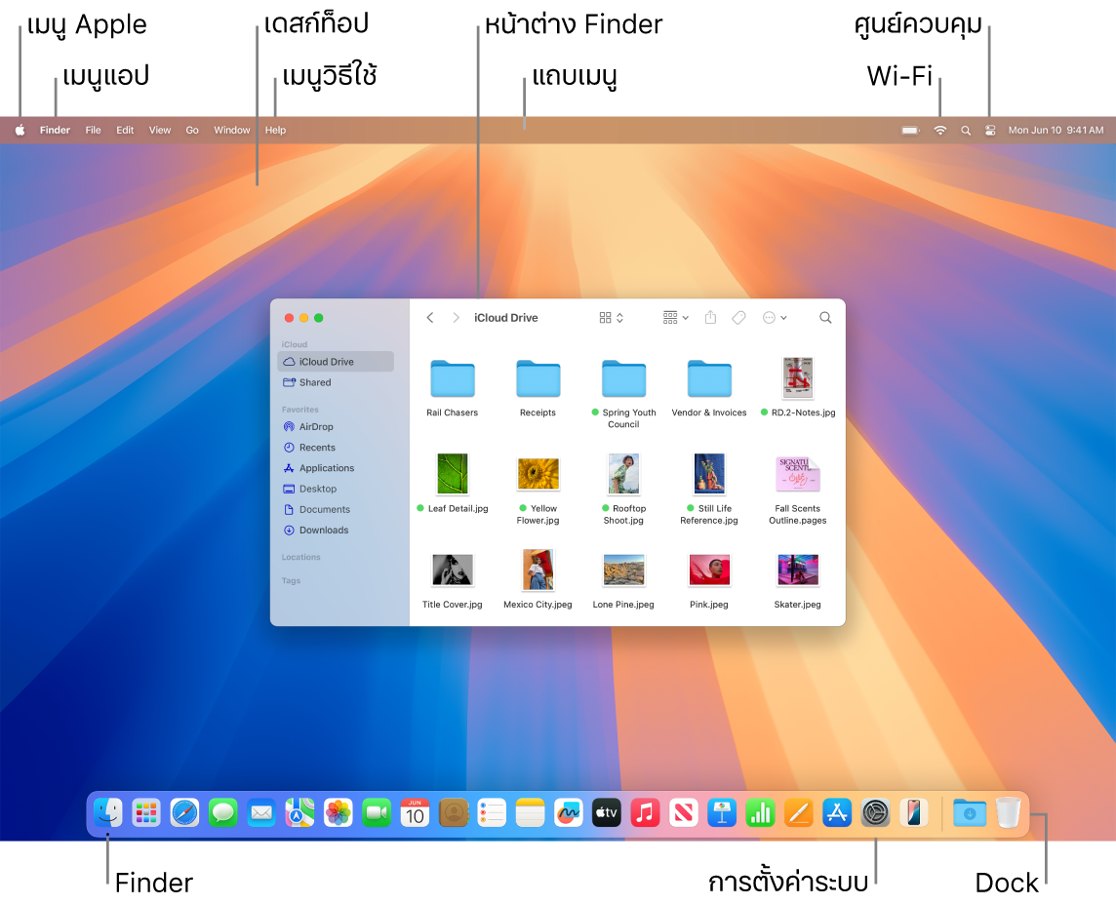Open Control Center from the menu bar
1116x905 pixels.
(990, 131)
